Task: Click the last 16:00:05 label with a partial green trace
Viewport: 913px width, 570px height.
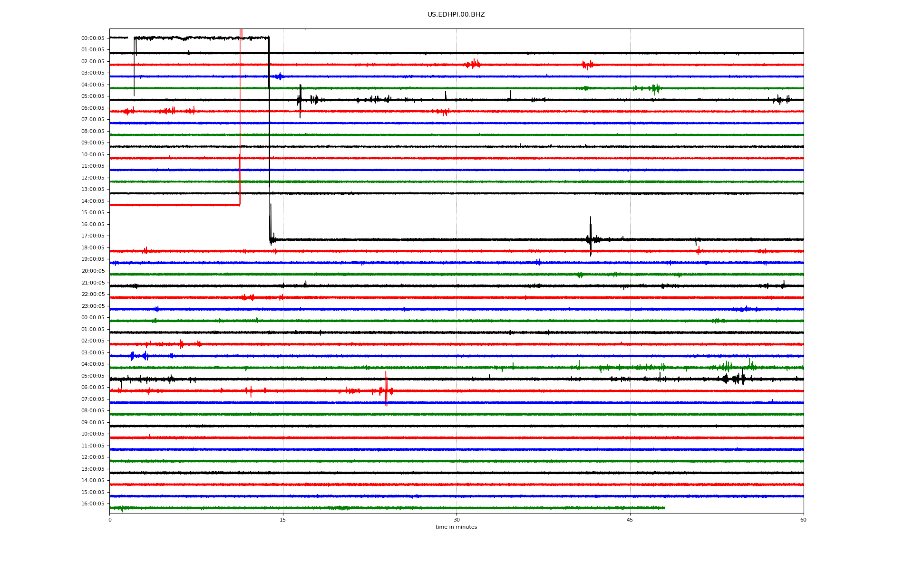Action: click(x=93, y=504)
